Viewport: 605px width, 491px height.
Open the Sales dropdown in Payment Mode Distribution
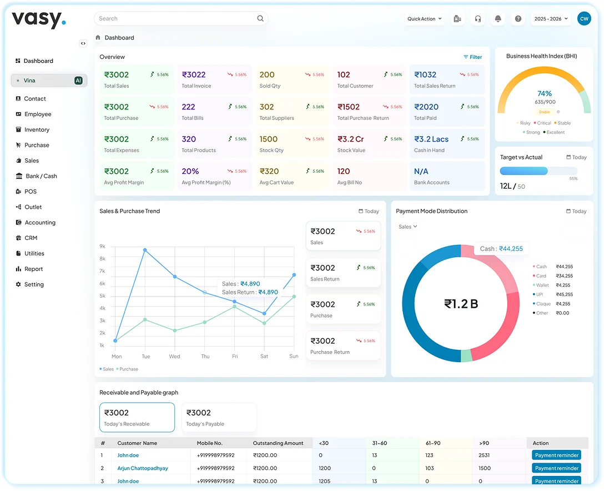408,227
